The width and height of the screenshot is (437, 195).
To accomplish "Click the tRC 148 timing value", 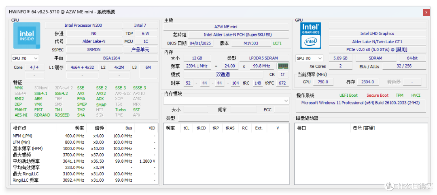I will coord(258,83).
